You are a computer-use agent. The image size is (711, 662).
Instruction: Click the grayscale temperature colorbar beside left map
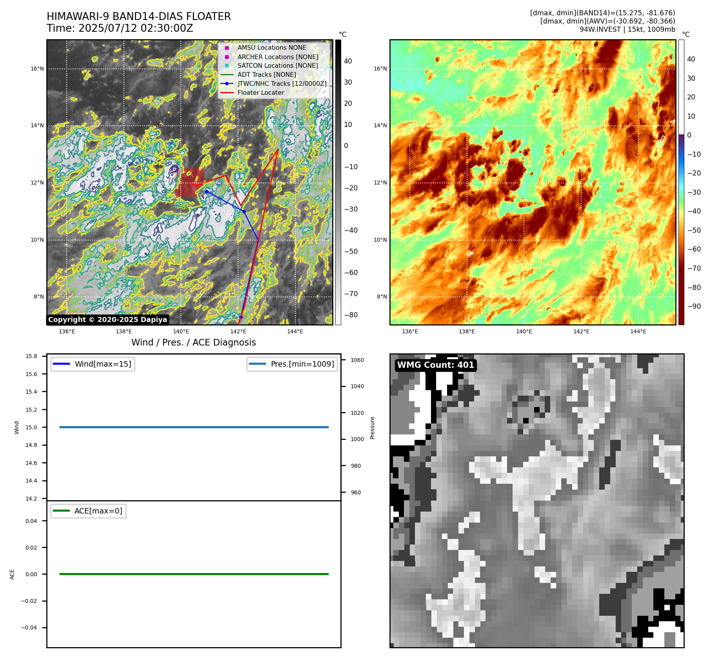point(338,182)
